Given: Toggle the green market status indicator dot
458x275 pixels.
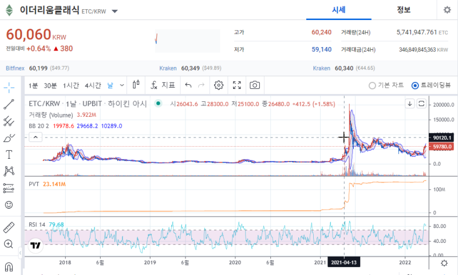Looking at the screenshot, I should point(158,103).
